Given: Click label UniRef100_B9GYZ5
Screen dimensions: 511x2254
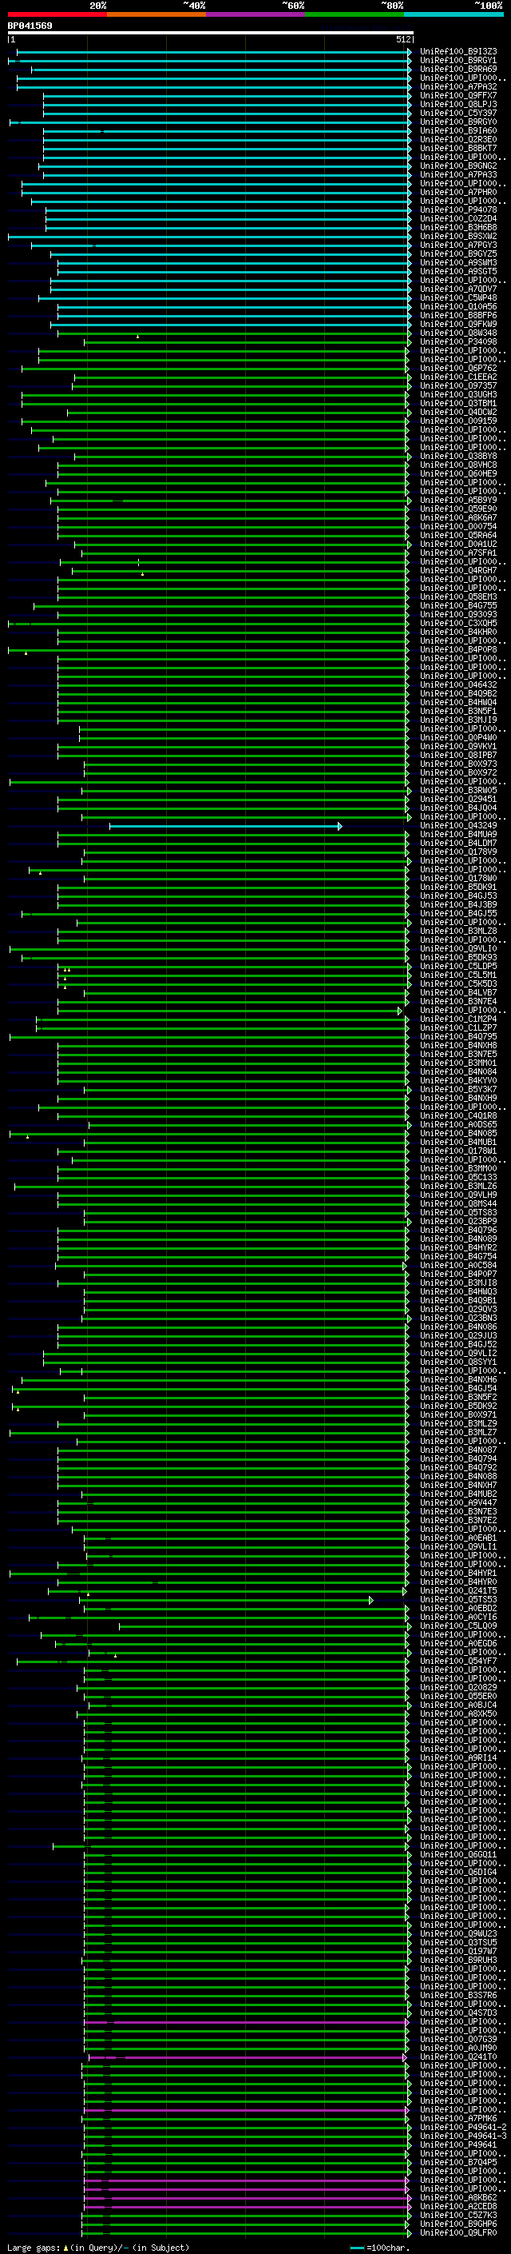Looking at the screenshot, I should pyautogui.click(x=458, y=253).
